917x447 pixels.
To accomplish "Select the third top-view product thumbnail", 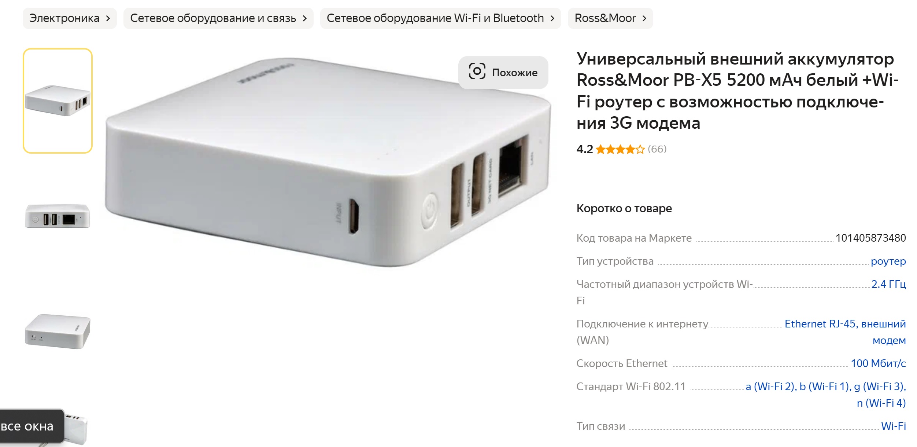I will [x=58, y=331].
